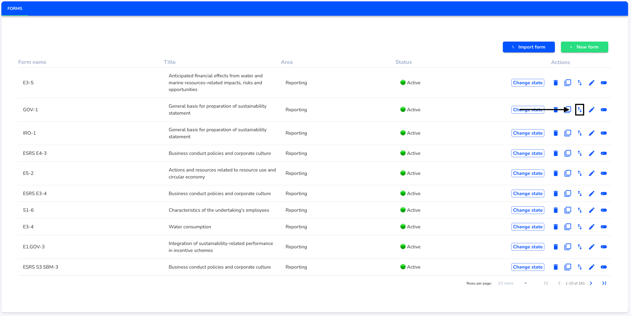The width and height of the screenshot is (631, 316).
Task: Open the rows per page dropdown
Action: click(512, 283)
